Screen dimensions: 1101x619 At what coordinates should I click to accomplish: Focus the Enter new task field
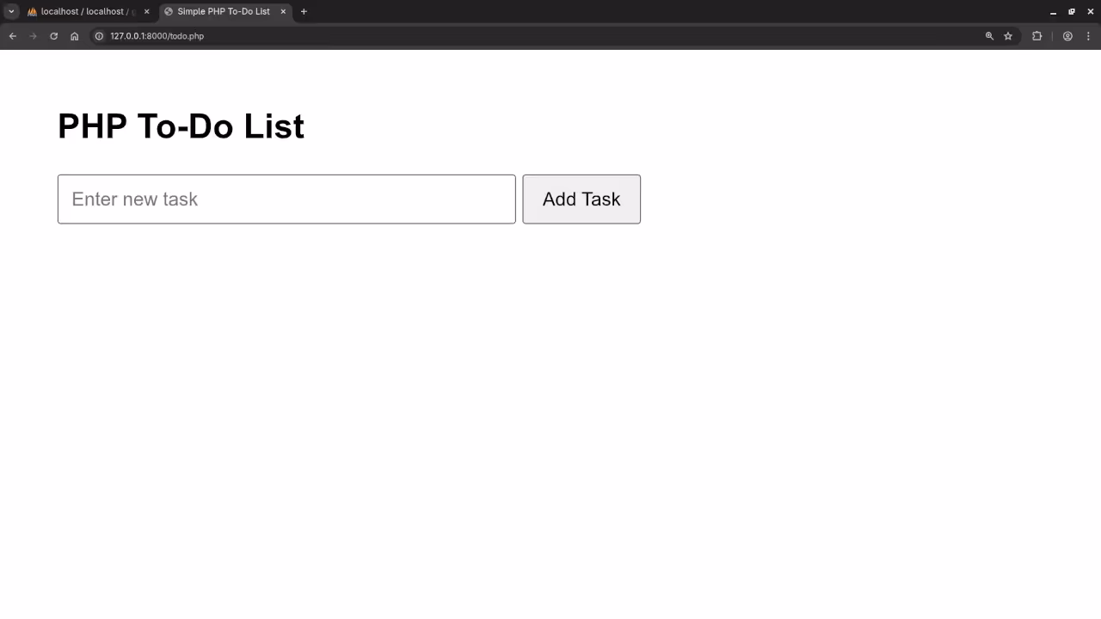pyautogui.click(x=286, y=199)
